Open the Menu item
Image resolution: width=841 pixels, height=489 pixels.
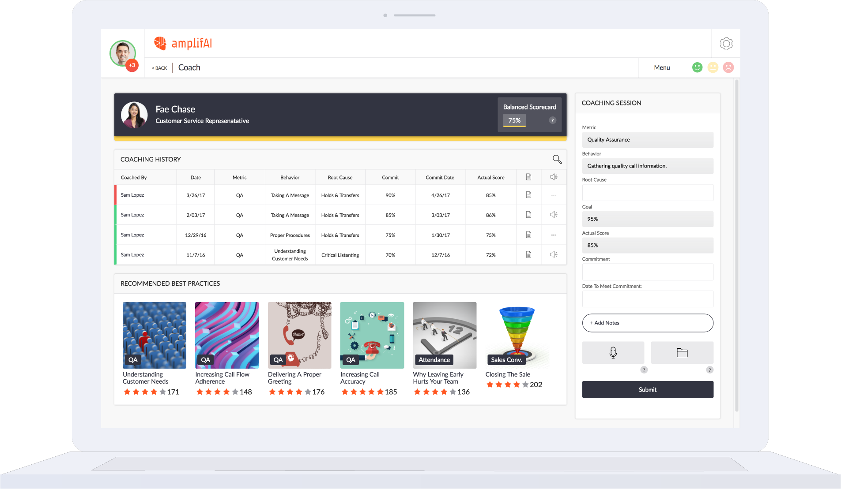pos(662,67)
